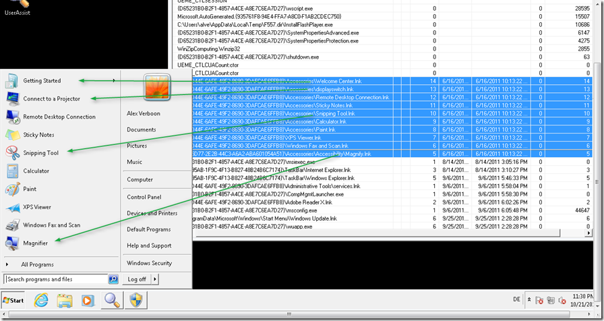Select the WinZipComputing.Winzip32 row
Screen dimensions: 604x321
(x=384, y=49)
